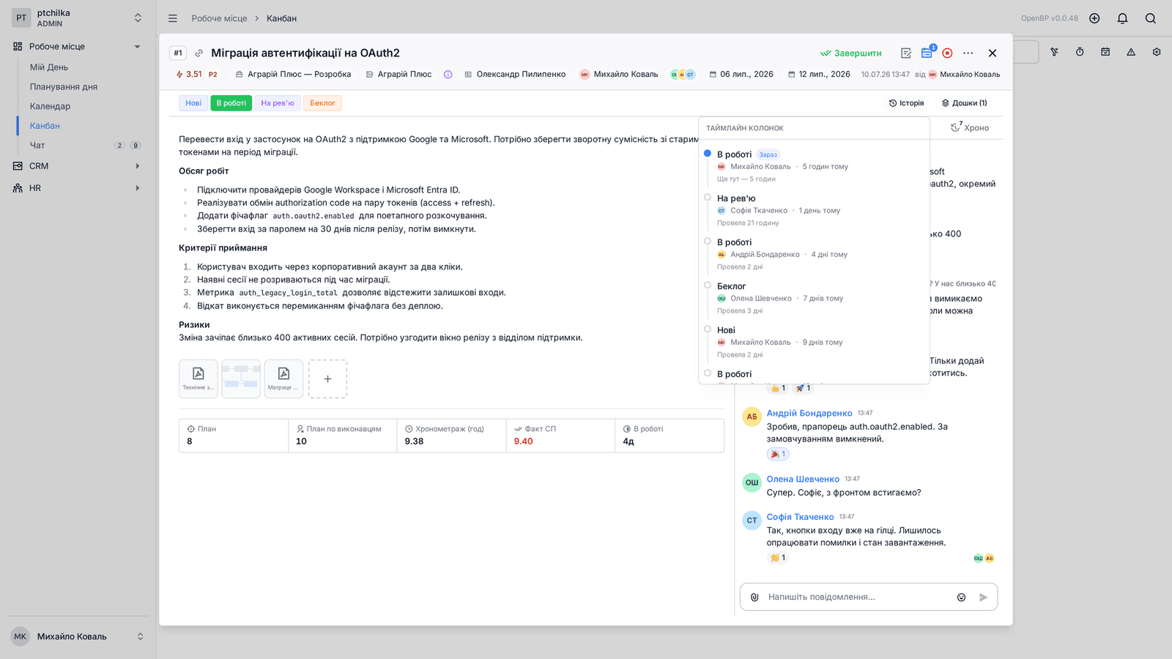Open emoji picker in message box
Screen dimensions: 1172x659
click(961, 597)
